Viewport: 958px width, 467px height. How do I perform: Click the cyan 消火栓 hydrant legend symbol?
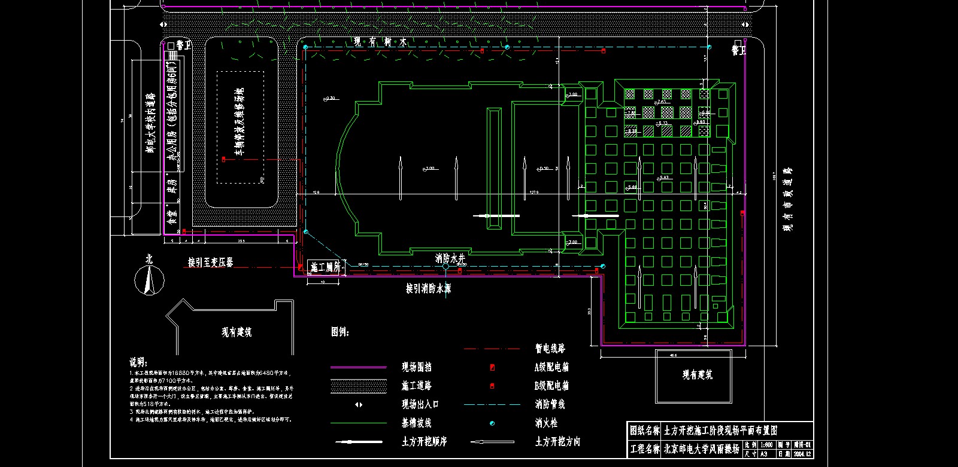(492, 423)
